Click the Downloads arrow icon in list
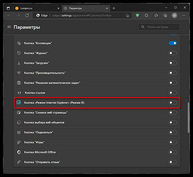Viewport: 193px width, 177px height. click(19, 63)
